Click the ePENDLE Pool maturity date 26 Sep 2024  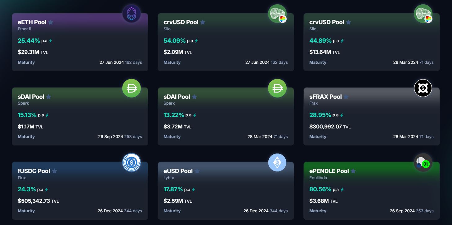point(402,211)
